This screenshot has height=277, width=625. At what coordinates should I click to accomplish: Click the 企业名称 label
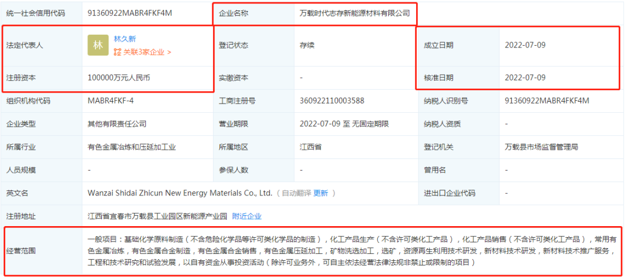coord(234,13)
